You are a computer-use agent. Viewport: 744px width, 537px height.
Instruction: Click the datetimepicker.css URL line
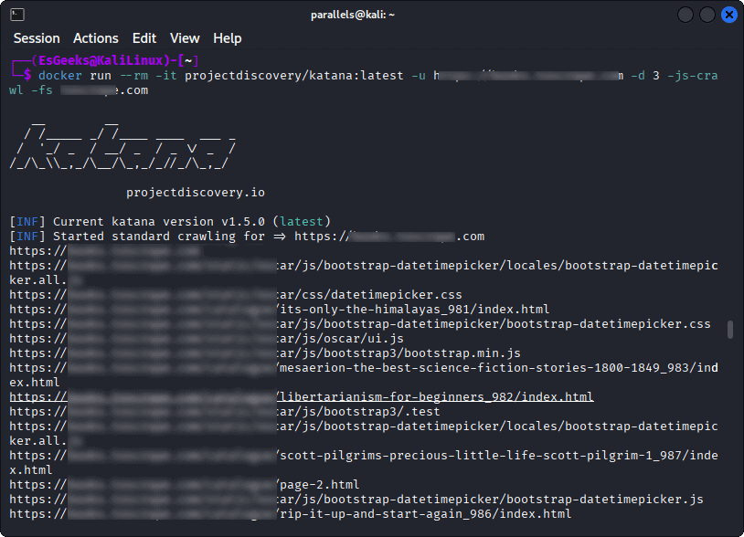pos(236,295)
